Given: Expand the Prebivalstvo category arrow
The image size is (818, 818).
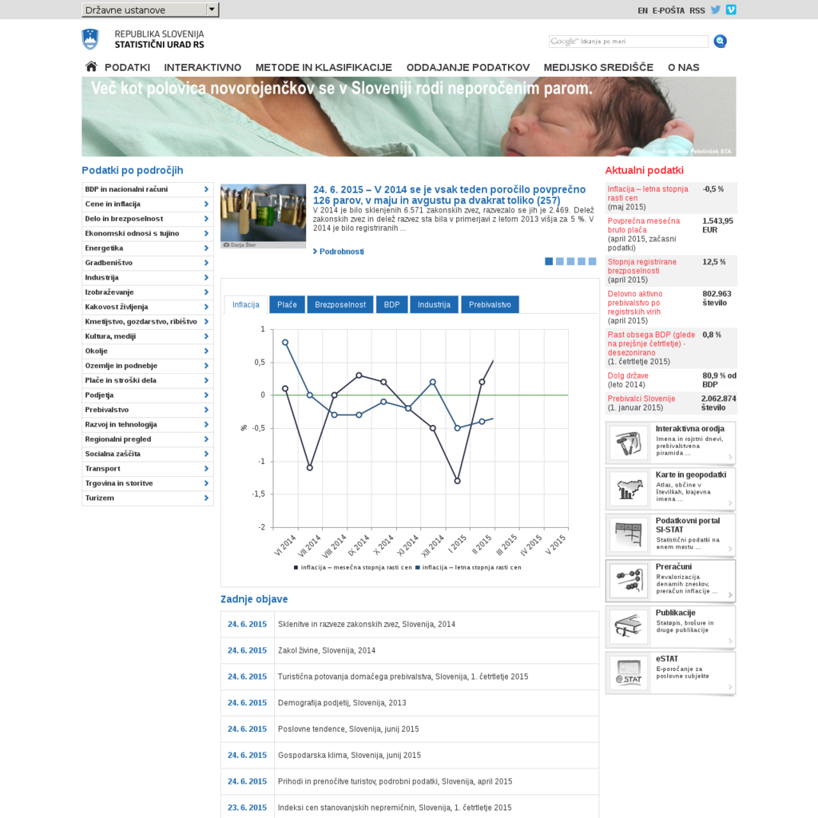Looking at the screenshot, I should [x=207, y=409].
